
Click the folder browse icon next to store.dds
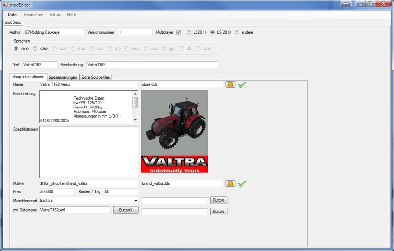(x=230, y=84)
